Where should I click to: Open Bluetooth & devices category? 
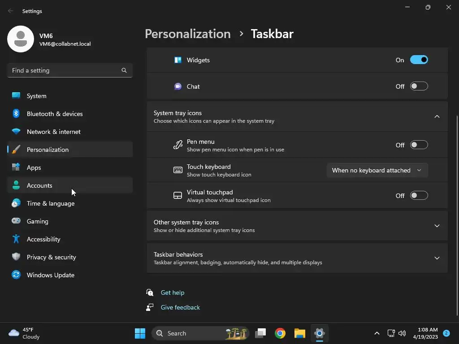point(69,114)
